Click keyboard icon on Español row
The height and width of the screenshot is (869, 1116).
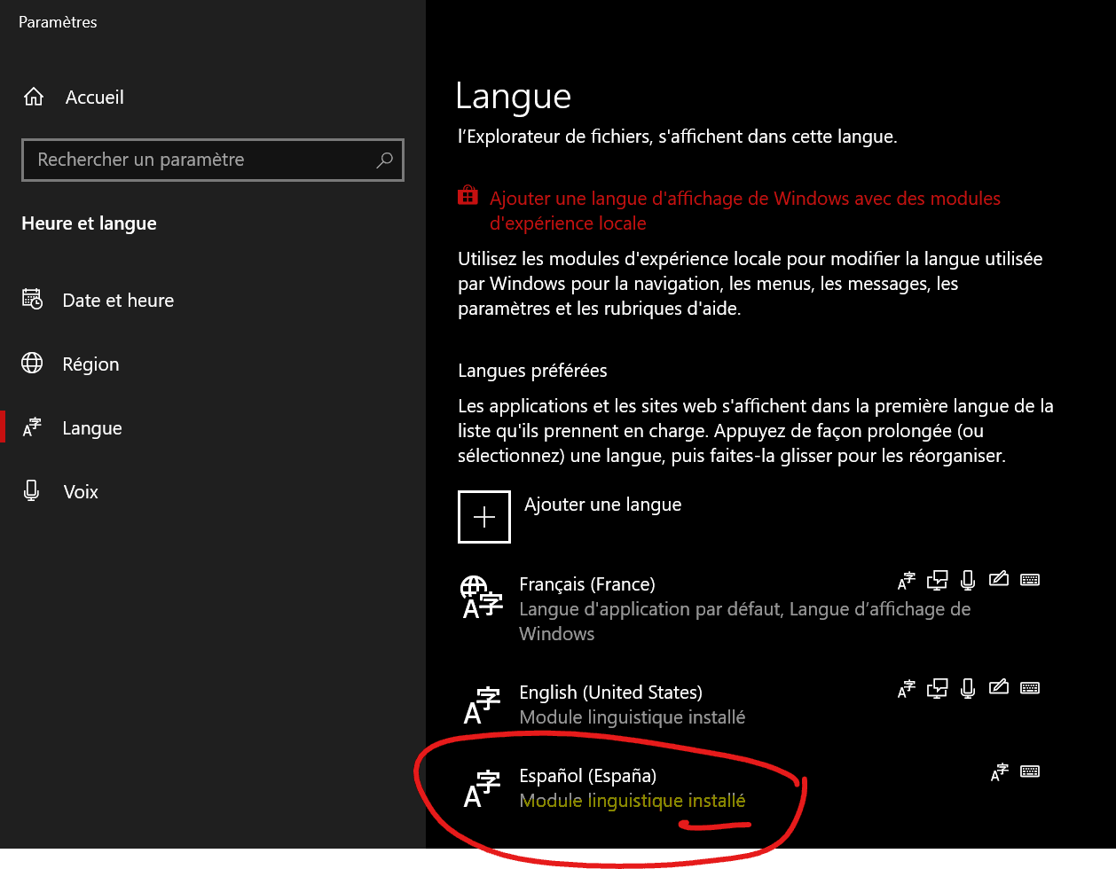click(1030, 771)
